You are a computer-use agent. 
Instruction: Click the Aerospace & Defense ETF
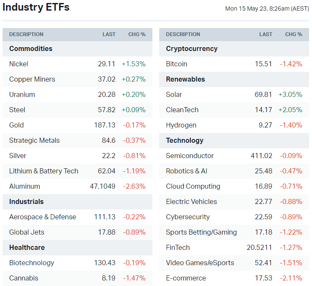43,217
